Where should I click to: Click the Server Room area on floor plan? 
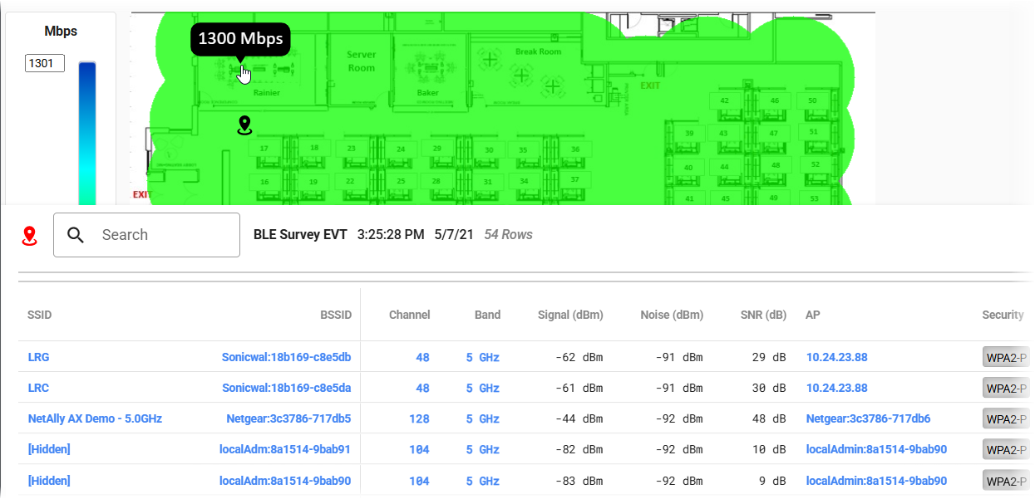point(362,61)
